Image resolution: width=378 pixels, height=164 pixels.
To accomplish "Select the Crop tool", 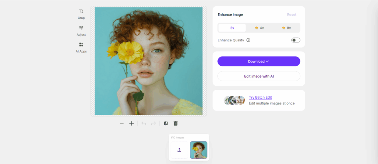I will coord(81,14).
